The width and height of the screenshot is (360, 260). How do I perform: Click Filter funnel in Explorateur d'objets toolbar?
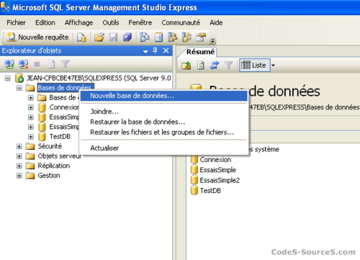65,64
